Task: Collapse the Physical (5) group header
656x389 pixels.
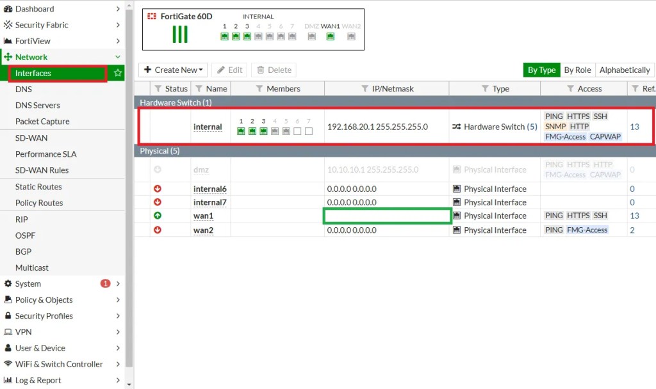Action: point(395,151)
